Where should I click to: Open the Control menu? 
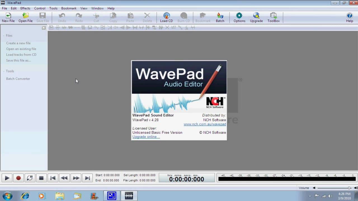40,8
